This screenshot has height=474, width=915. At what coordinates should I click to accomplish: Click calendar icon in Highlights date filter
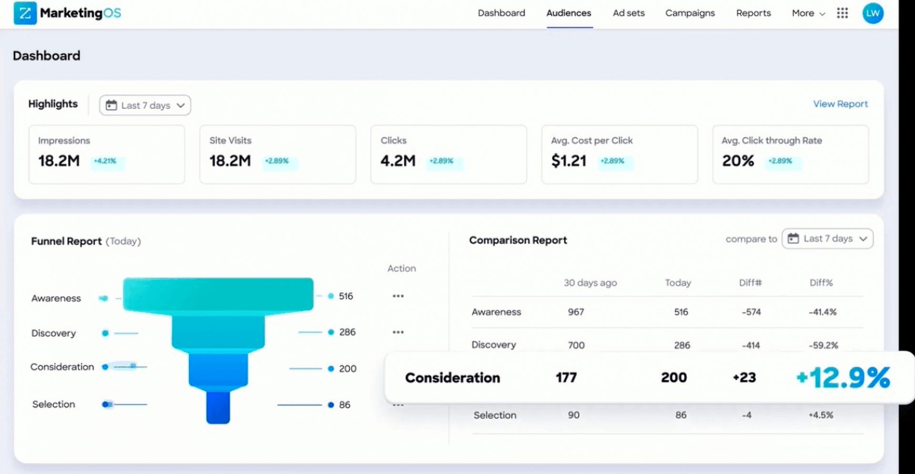(x=111, y=105)
